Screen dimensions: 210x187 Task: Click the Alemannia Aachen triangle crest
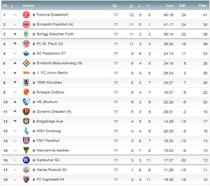(x=26, y=150)
